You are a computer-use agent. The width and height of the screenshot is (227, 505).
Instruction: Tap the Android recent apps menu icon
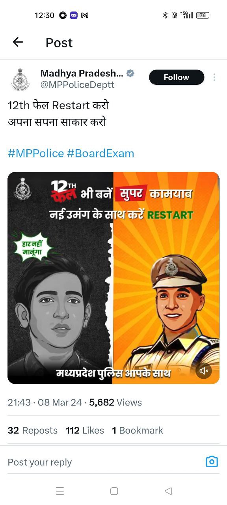(60, 491)
